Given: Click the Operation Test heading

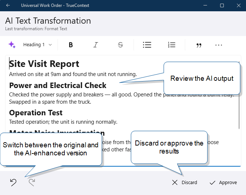Looking at the screenshot, I should [x=36, y=113].
